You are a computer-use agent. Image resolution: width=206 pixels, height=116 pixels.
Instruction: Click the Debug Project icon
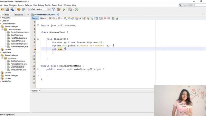70,9
